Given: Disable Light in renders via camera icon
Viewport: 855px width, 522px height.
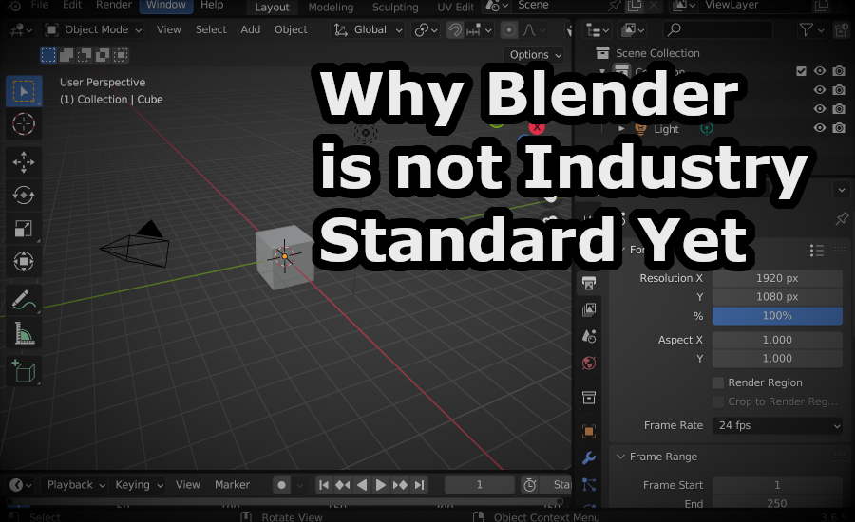Looking at the screenshot, I should [x=839, y=127].
